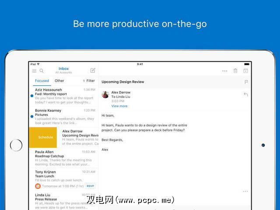Mark Aziz Hassouneh email unread dot
Viewport: 280px width, 210px height.
[32, 96]
